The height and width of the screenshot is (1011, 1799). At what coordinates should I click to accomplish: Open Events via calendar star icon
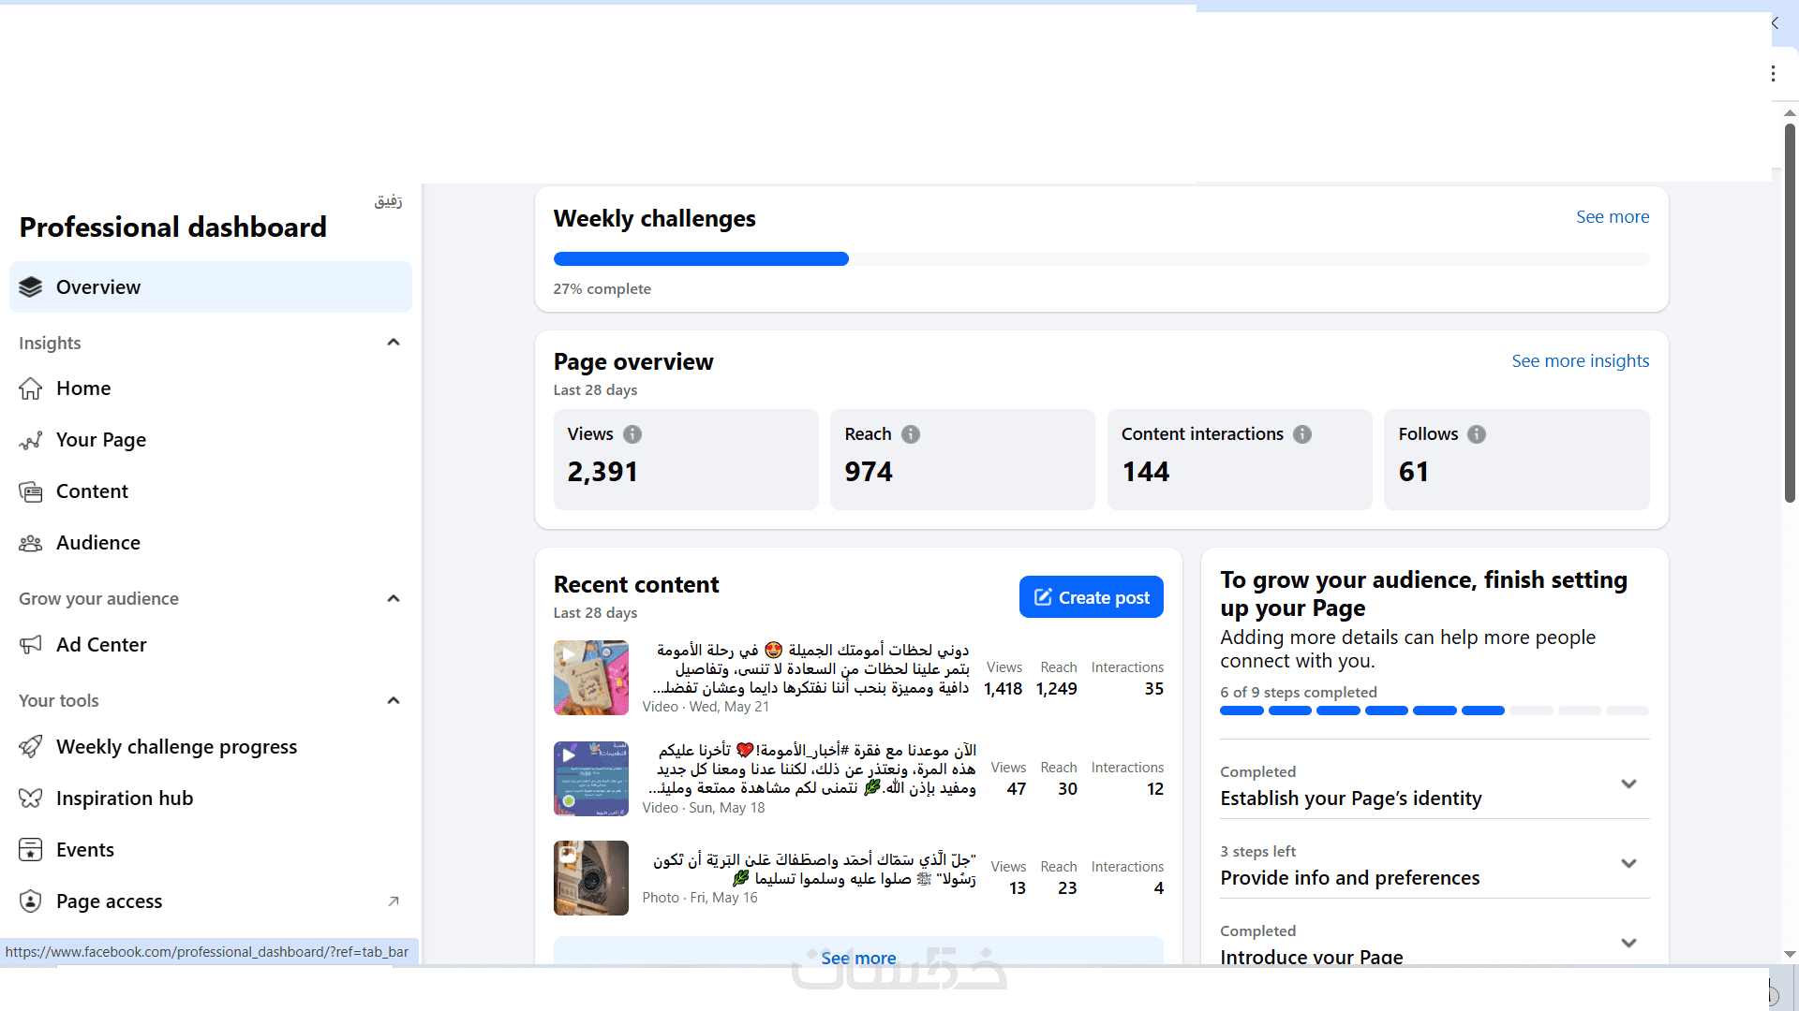point(31,850)
